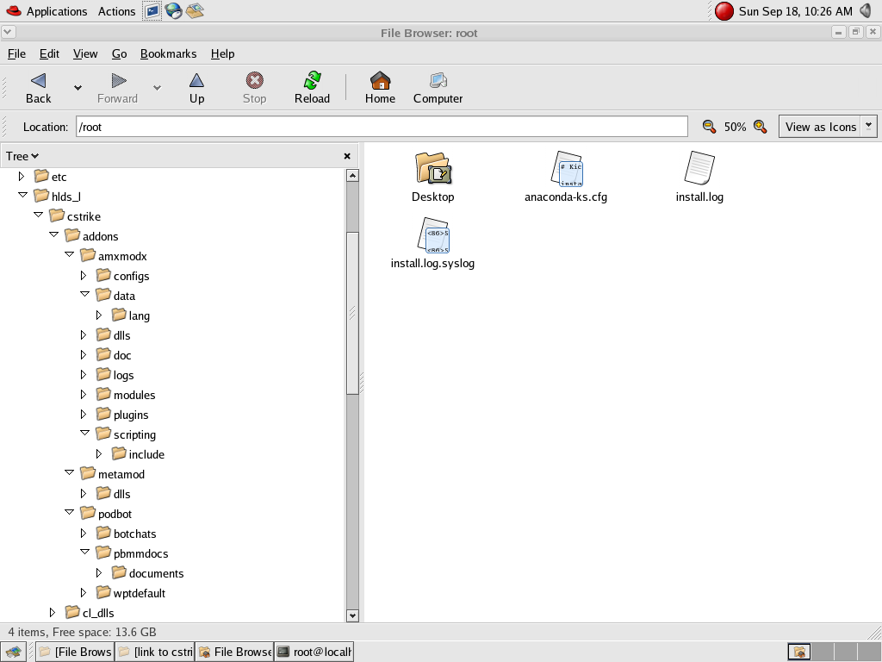Click the show desktop taskbar icon

pyautogui.click(x=14, y=652)
